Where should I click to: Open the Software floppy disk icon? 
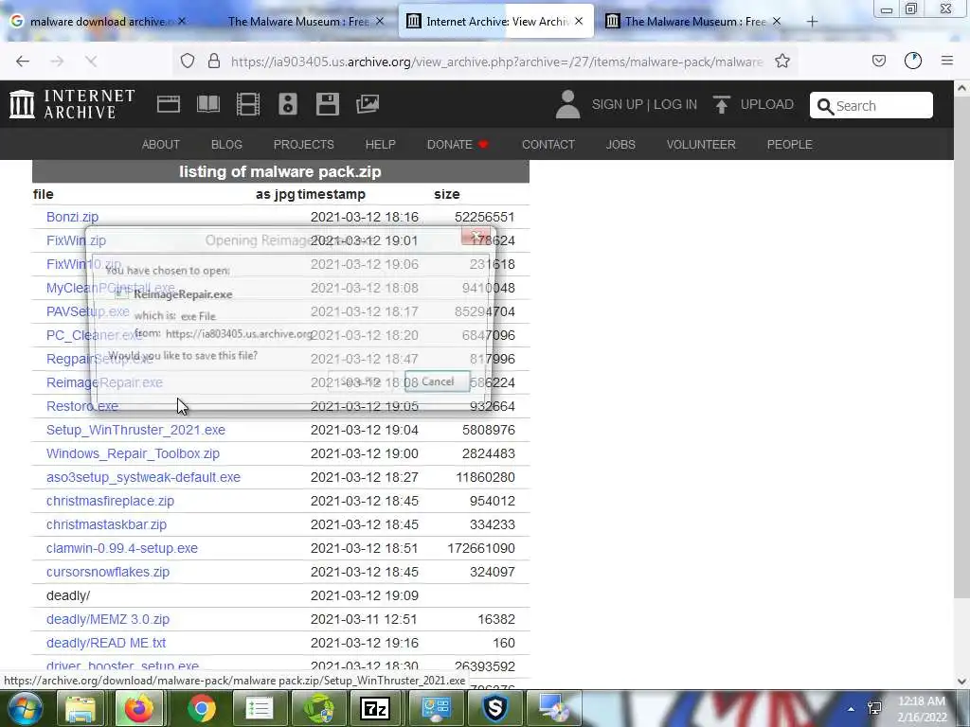(x=327, y=104)
